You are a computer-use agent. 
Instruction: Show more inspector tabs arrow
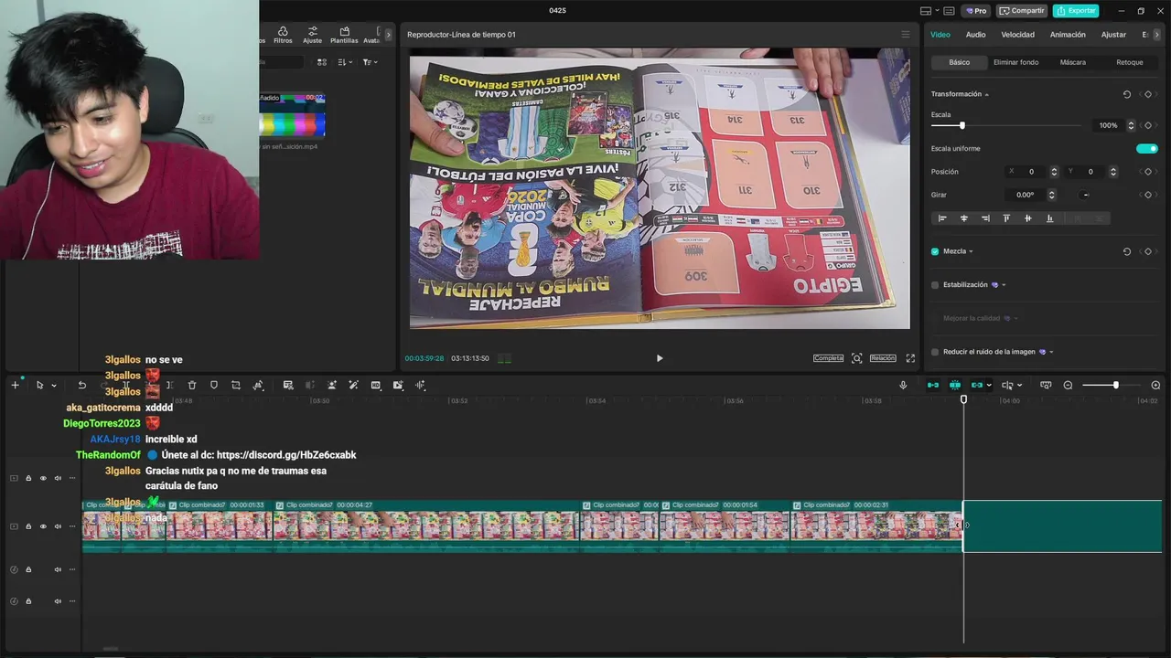(x=1157, y=35)
